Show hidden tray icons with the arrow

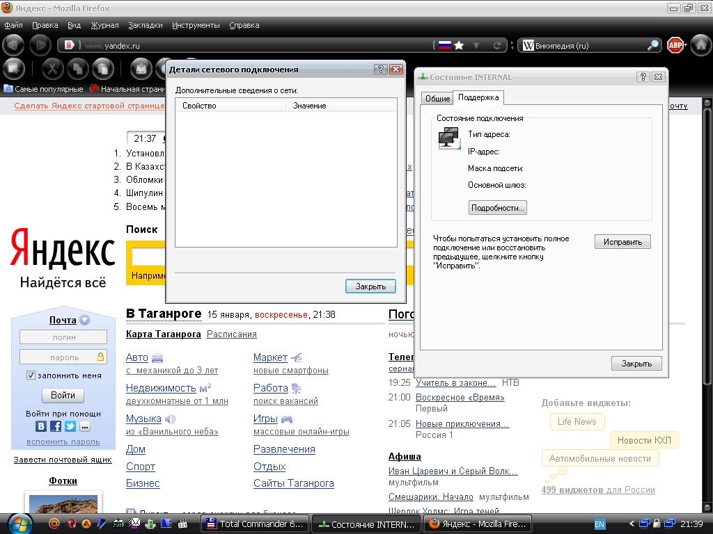(x=632, y=524)
